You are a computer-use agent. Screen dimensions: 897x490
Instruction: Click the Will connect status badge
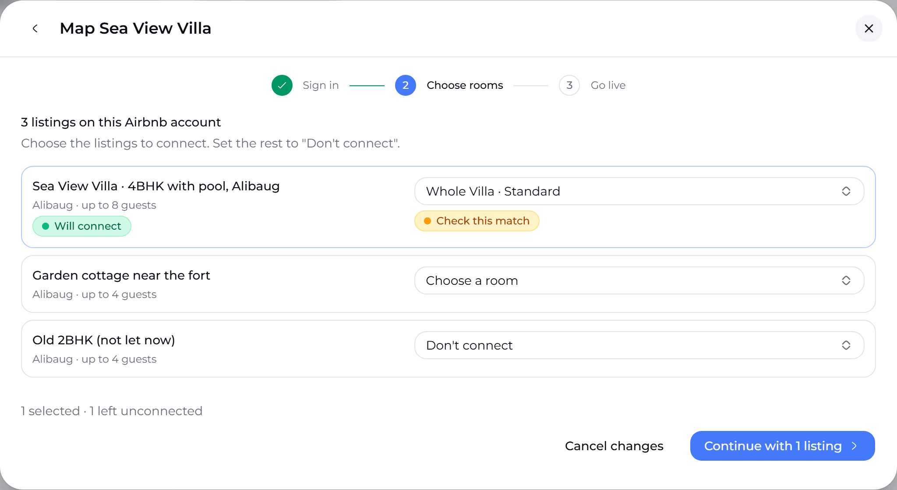(x=82, y=226)
